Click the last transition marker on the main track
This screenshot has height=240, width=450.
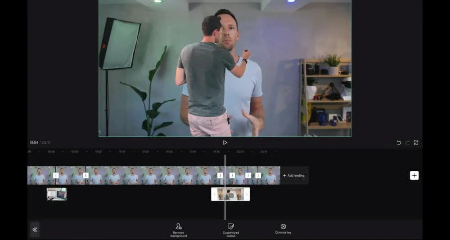tap(258, 175)
